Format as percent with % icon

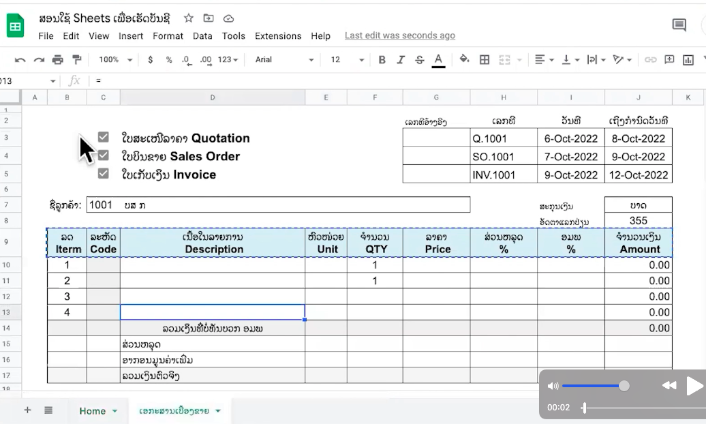pos(169,59)
